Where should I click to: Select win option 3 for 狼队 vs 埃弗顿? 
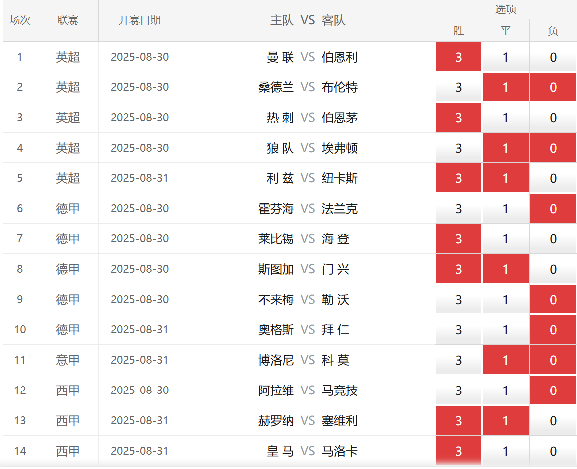click(x=459, y=148)
